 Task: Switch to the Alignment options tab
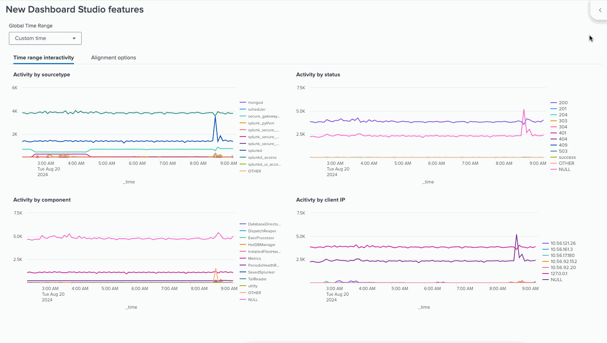[x=114, y=58]
